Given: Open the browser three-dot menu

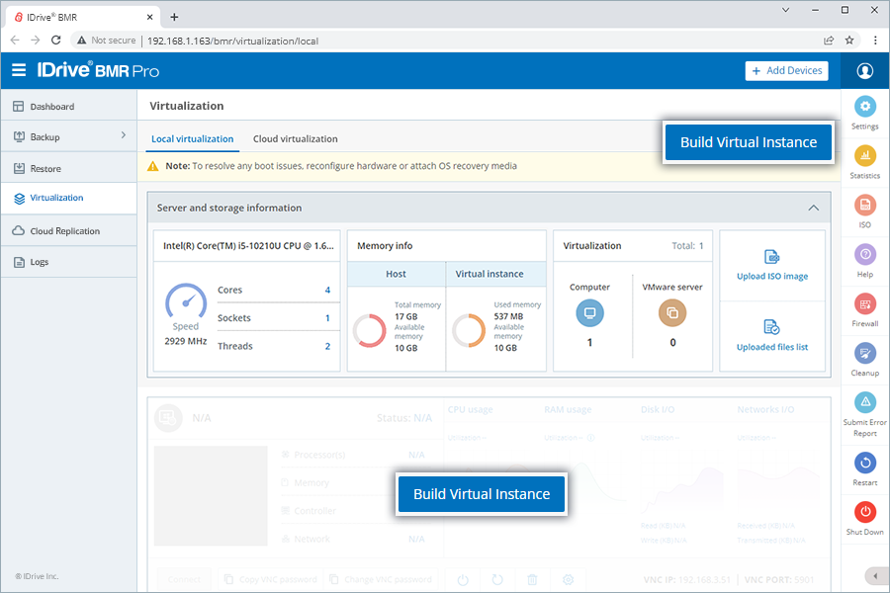Looking at the screenshot, I should (x=875, y=41).
